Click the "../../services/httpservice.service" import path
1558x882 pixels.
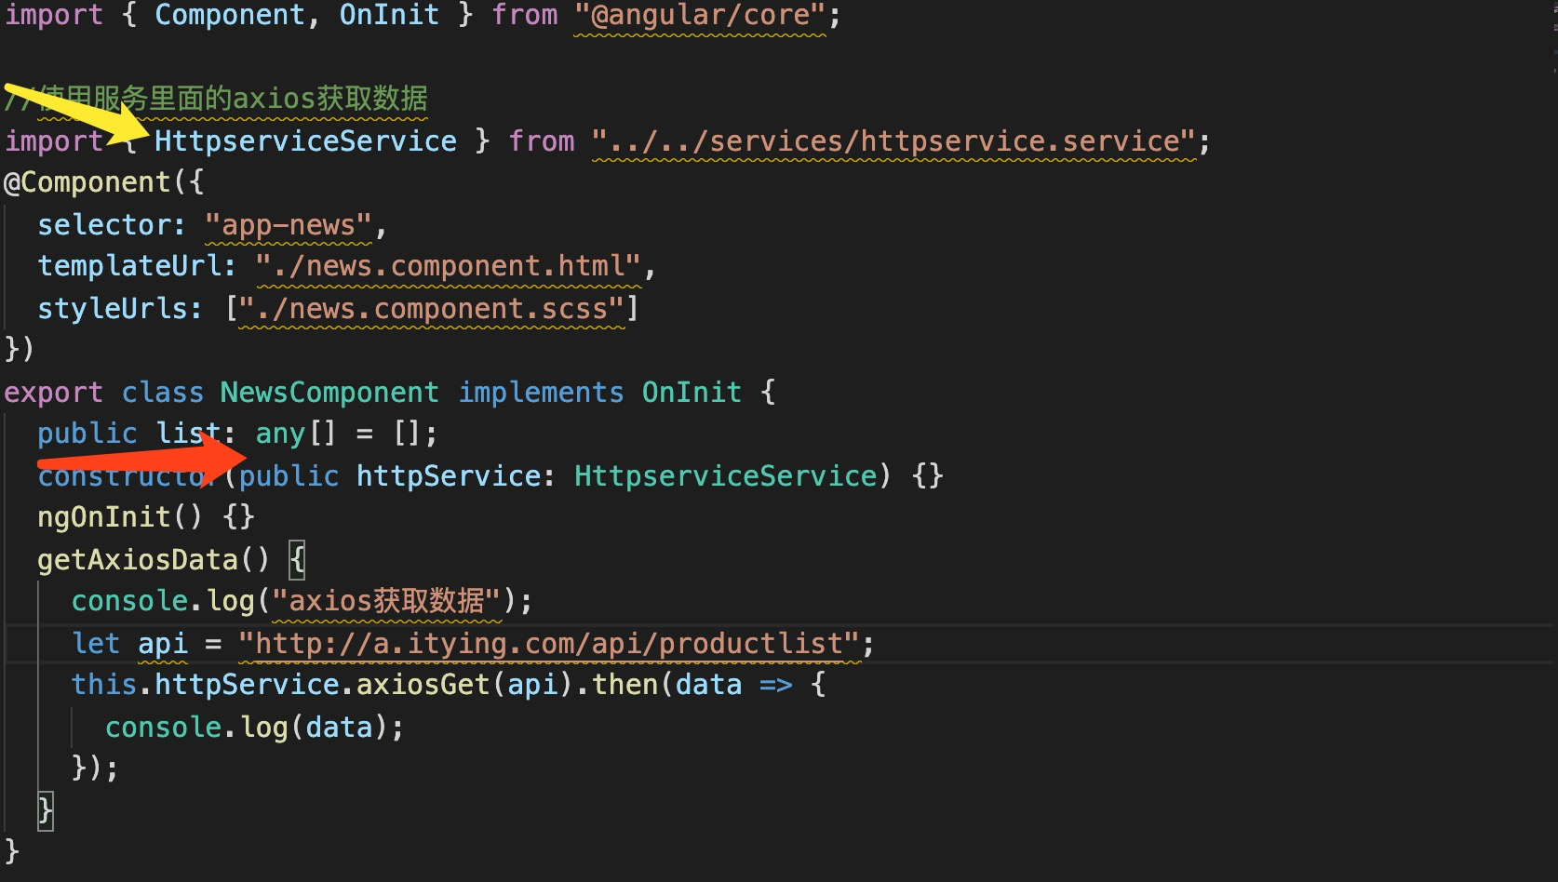pos(893,140)
